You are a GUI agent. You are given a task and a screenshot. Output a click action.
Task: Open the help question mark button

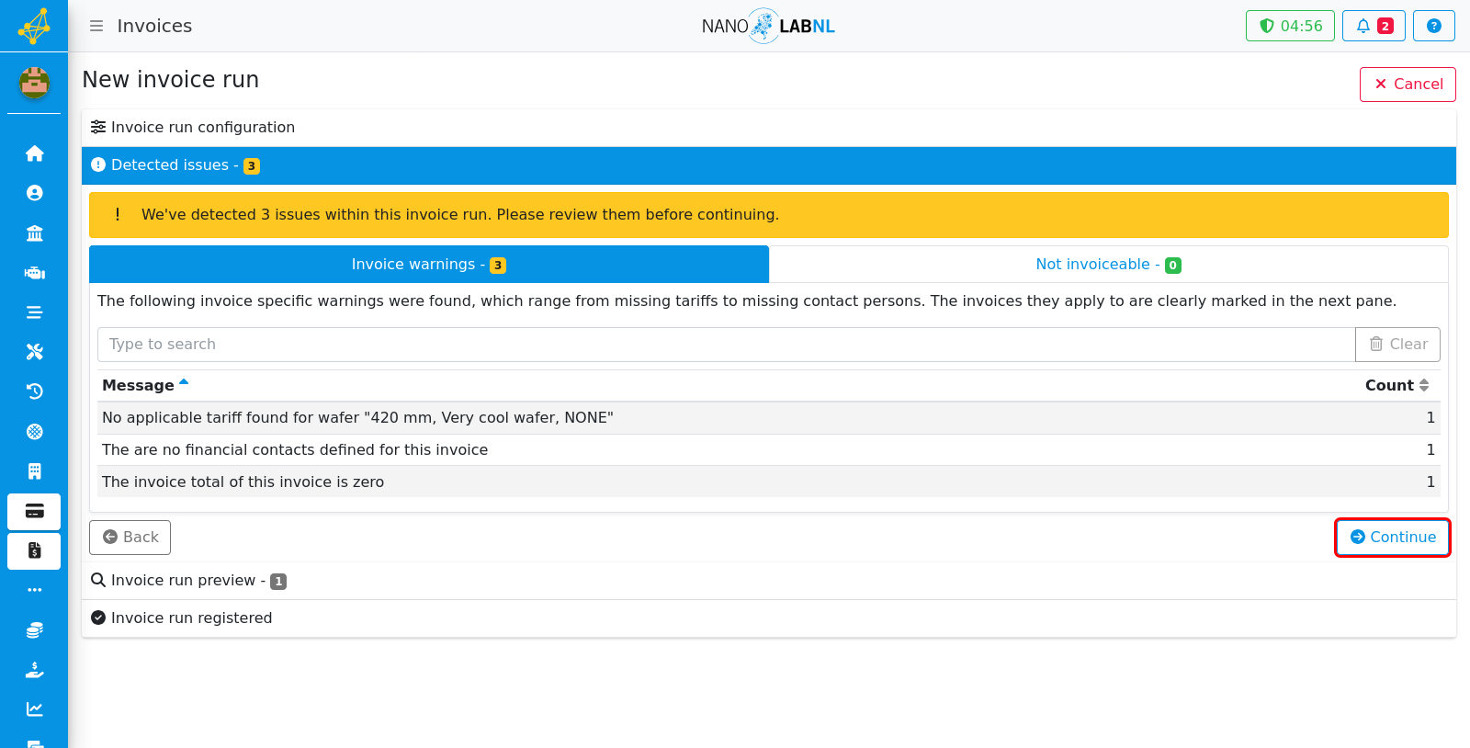click(x=1433, y=26)
